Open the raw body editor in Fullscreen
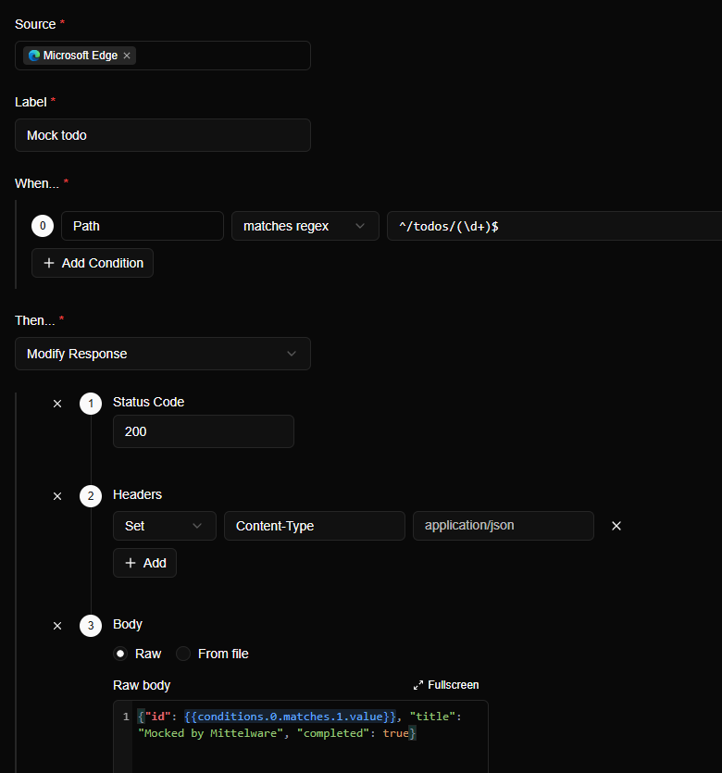The width and height of the screenshot is (722, 773). tap(446, 685)
